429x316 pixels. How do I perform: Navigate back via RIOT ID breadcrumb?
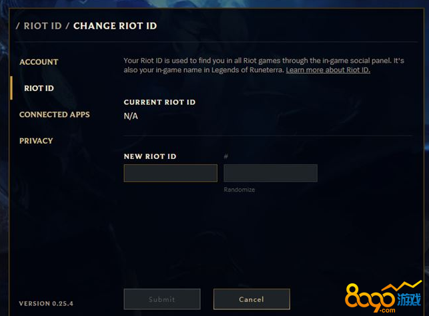43,26
